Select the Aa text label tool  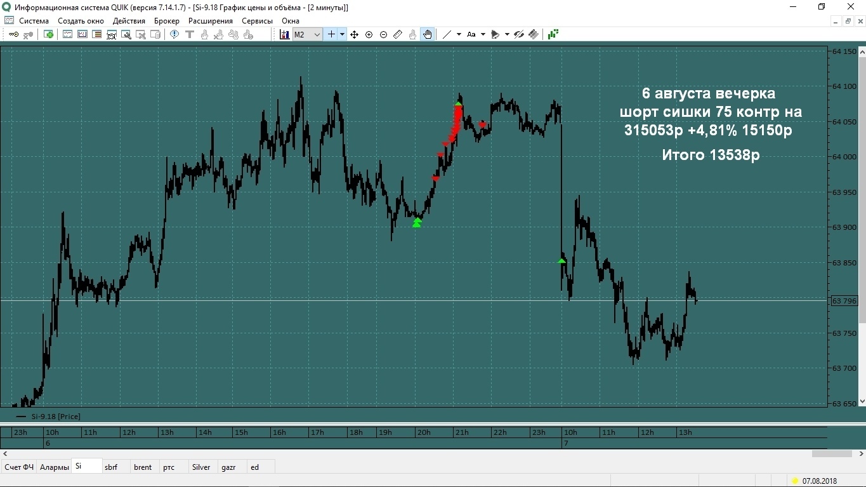(x=471, y=34)
